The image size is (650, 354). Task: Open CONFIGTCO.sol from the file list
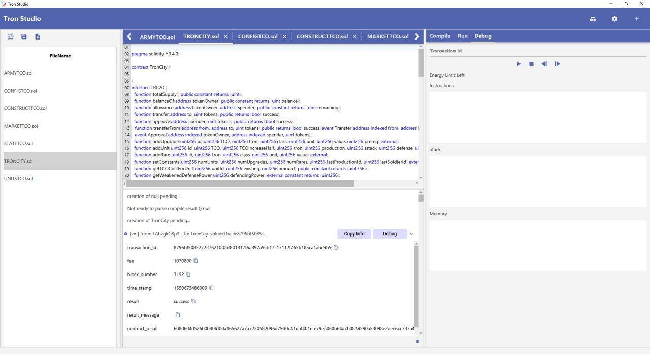click(60, 91)
